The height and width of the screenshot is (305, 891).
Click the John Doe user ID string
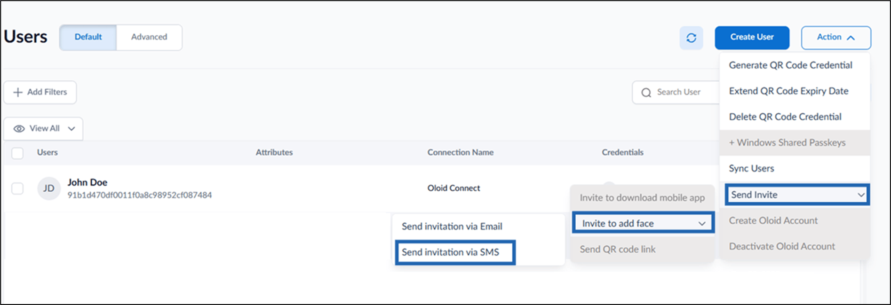tap(140, 195)
